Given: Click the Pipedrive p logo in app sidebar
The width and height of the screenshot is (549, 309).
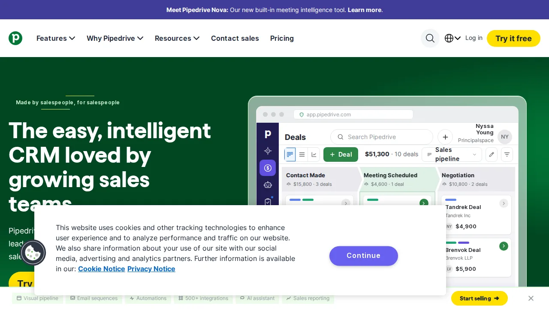Looking at the screenshot, I should pos(268,134).
